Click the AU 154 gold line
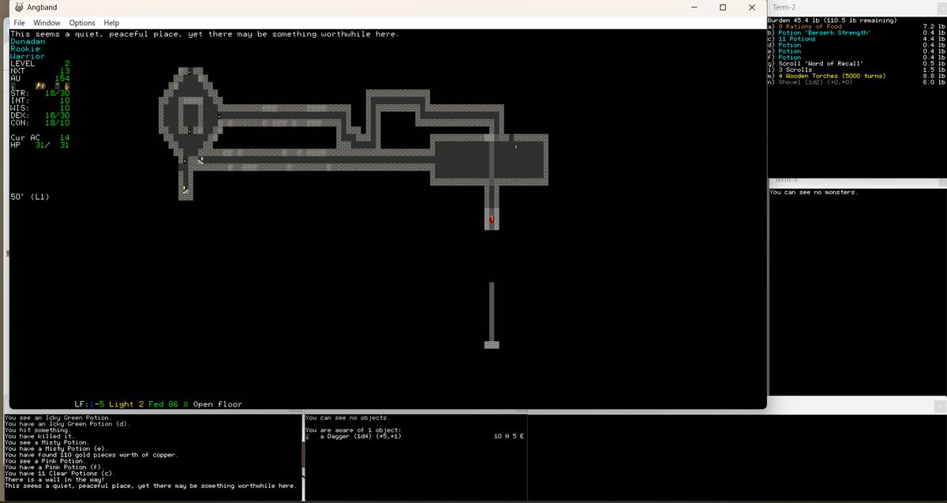This screenshot has height=503, width=947. (x=40, y=78)
